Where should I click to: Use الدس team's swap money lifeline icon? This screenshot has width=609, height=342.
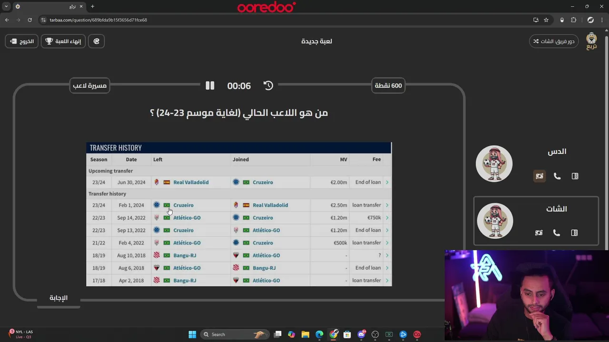tap(539, 176)
